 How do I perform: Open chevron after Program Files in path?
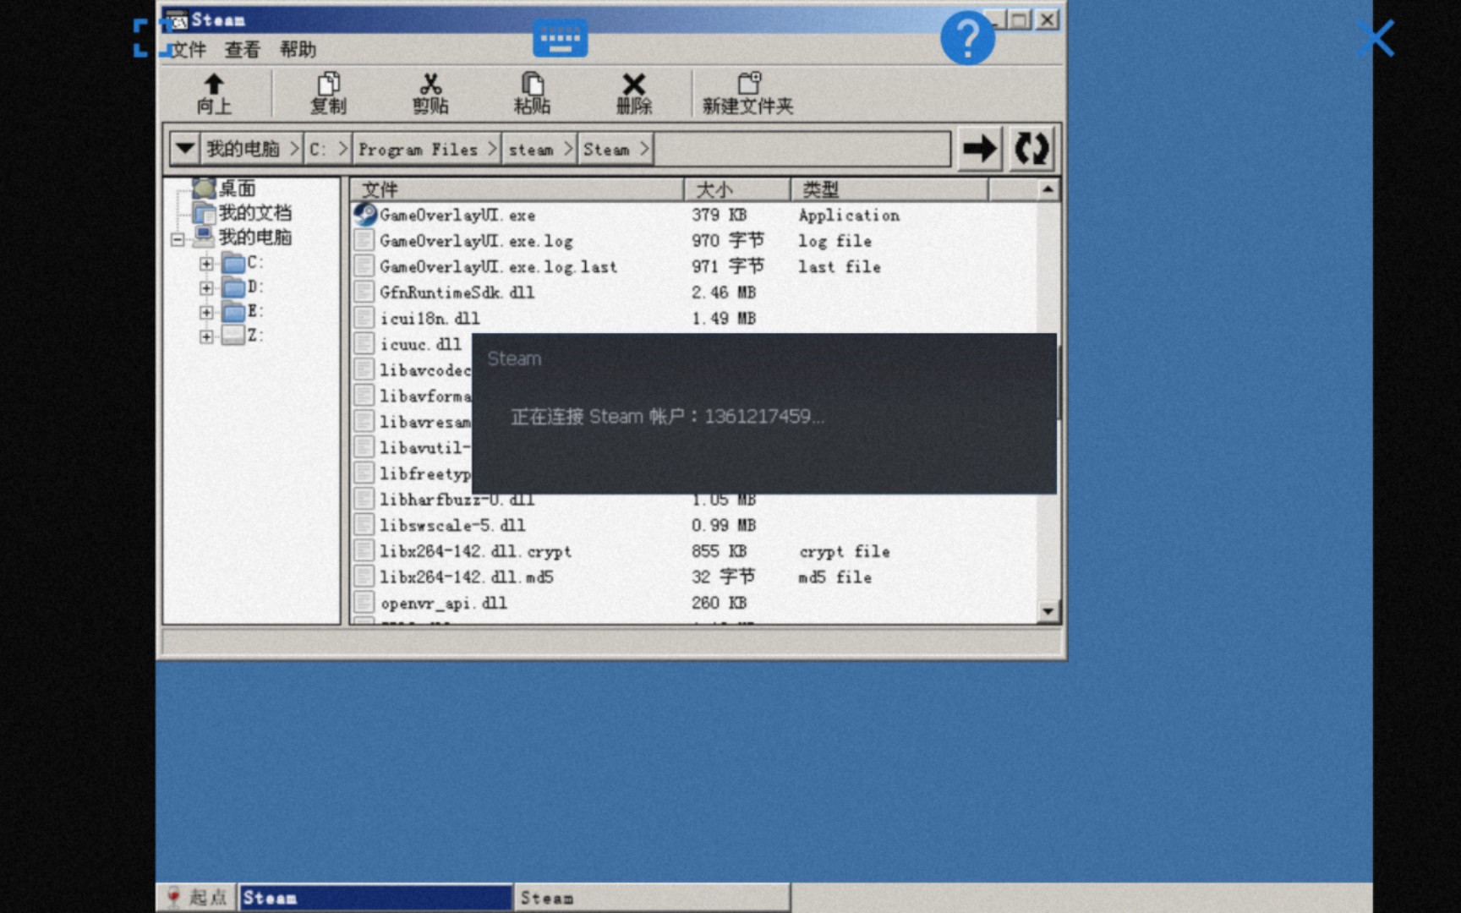point(492,149)
